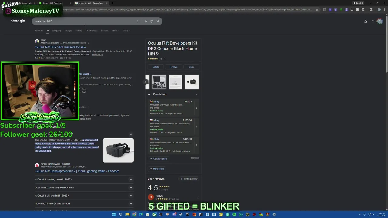Open Chrome extensions puzzle icon
The image size is (388, 218).
363,10
